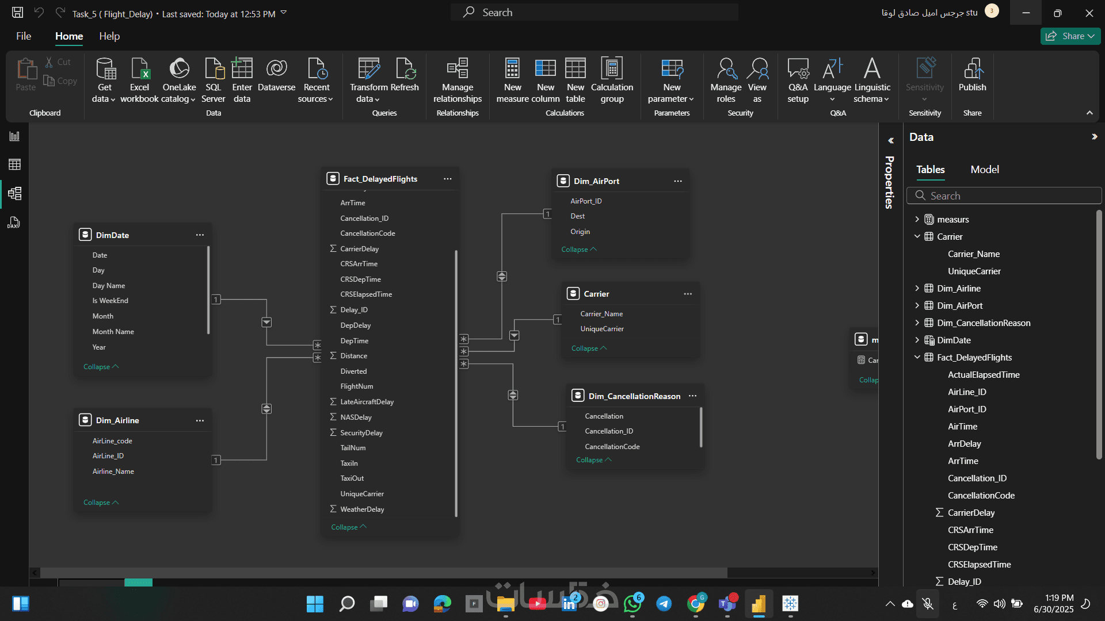Expand the Properties pane with the double chevron
1105x621 pixels.
(x=890, y=140)
